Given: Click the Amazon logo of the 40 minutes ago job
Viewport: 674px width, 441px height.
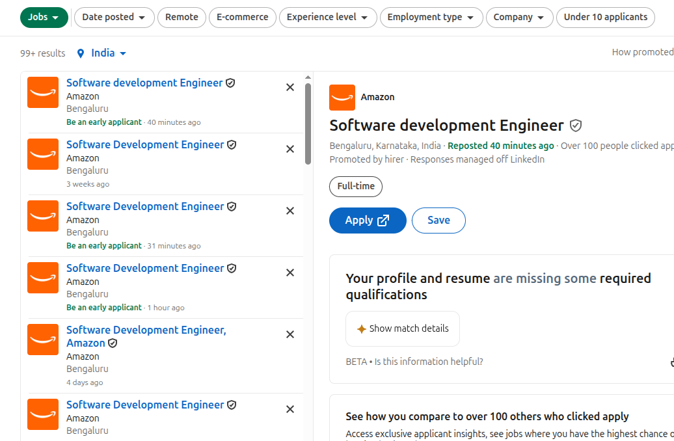Looking at the screenshot, I should coord(43,92).
